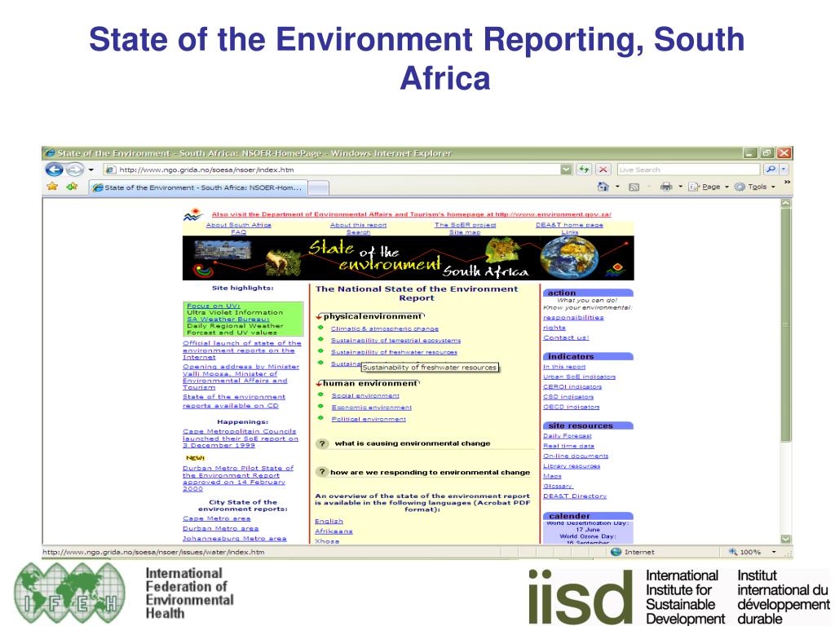Image resolution: width=835 pixels, height=626 pixels.
Task: Open the Political environment link
Action: coord(369,419)
